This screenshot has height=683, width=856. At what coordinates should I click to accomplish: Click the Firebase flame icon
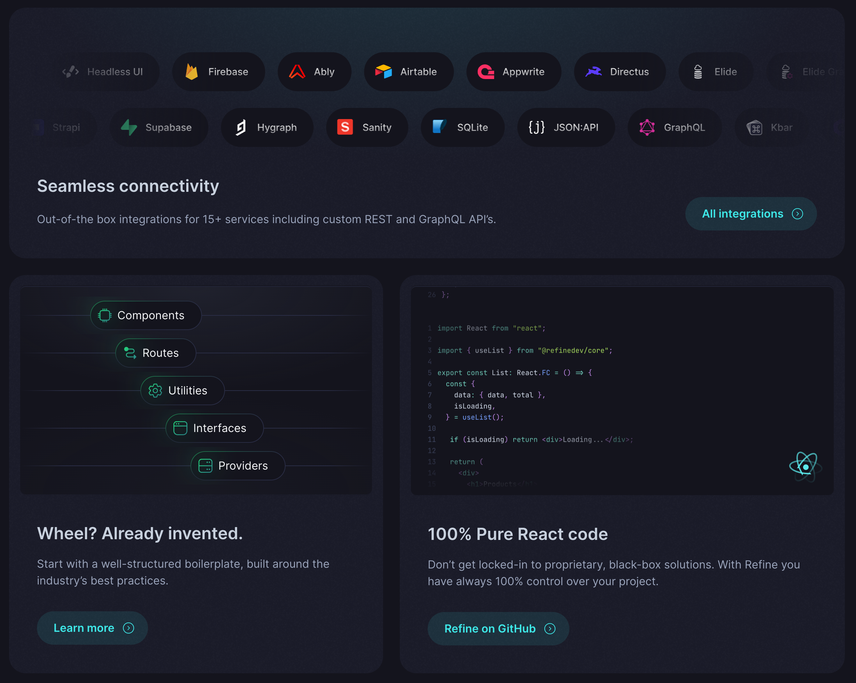point(192,72)
